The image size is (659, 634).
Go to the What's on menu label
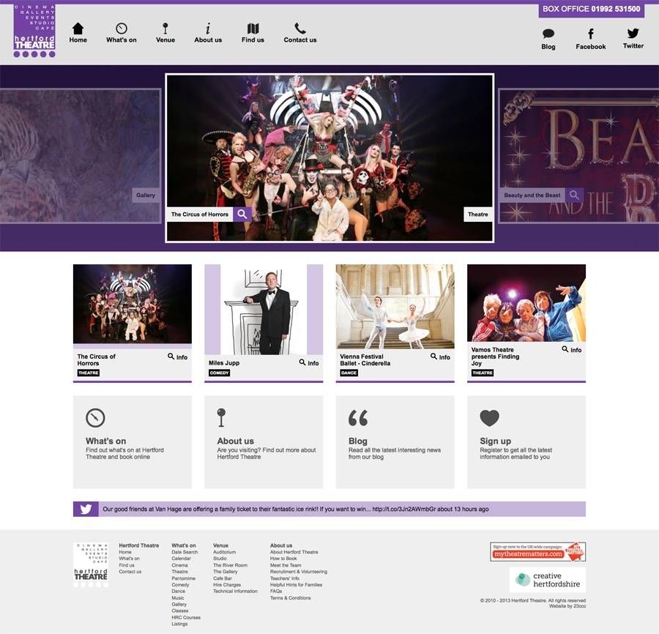(x=122, y=40)
